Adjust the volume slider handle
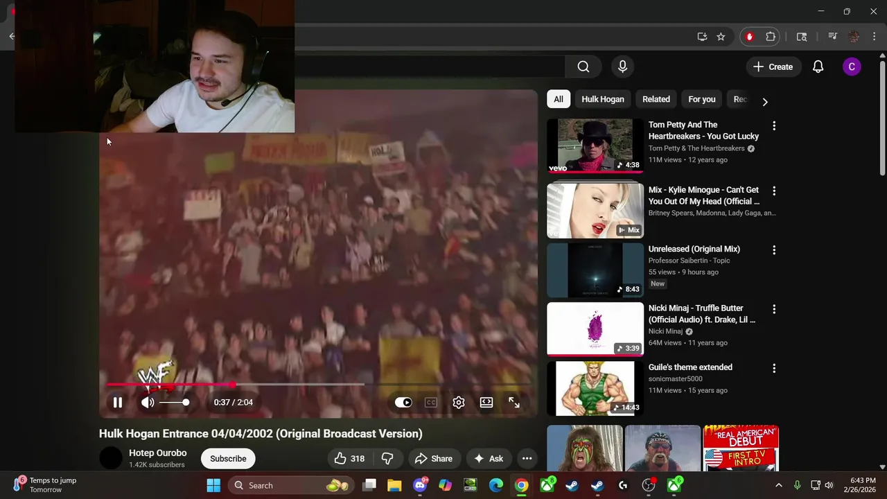The image size is (887, 499). point(186,402)
